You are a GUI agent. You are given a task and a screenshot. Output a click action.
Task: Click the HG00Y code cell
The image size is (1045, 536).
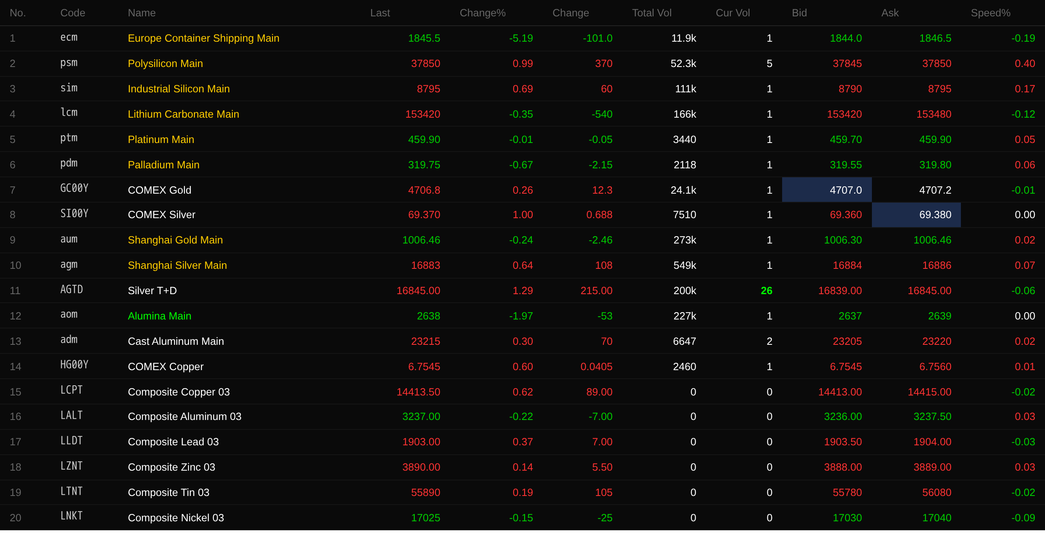pos(74,365)
